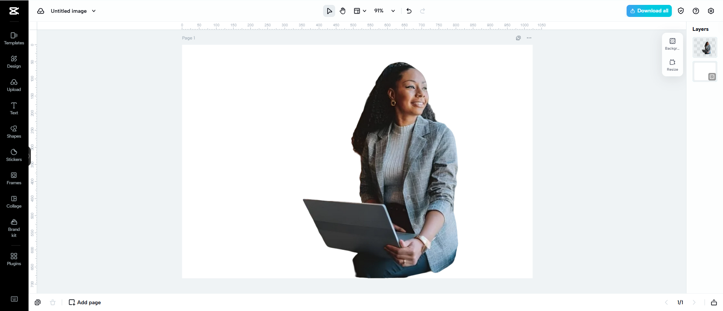Image resolution: width=723 pixels, height=311 pixels.
Task: Activate the select pointer tool
Action: (329, 11)
